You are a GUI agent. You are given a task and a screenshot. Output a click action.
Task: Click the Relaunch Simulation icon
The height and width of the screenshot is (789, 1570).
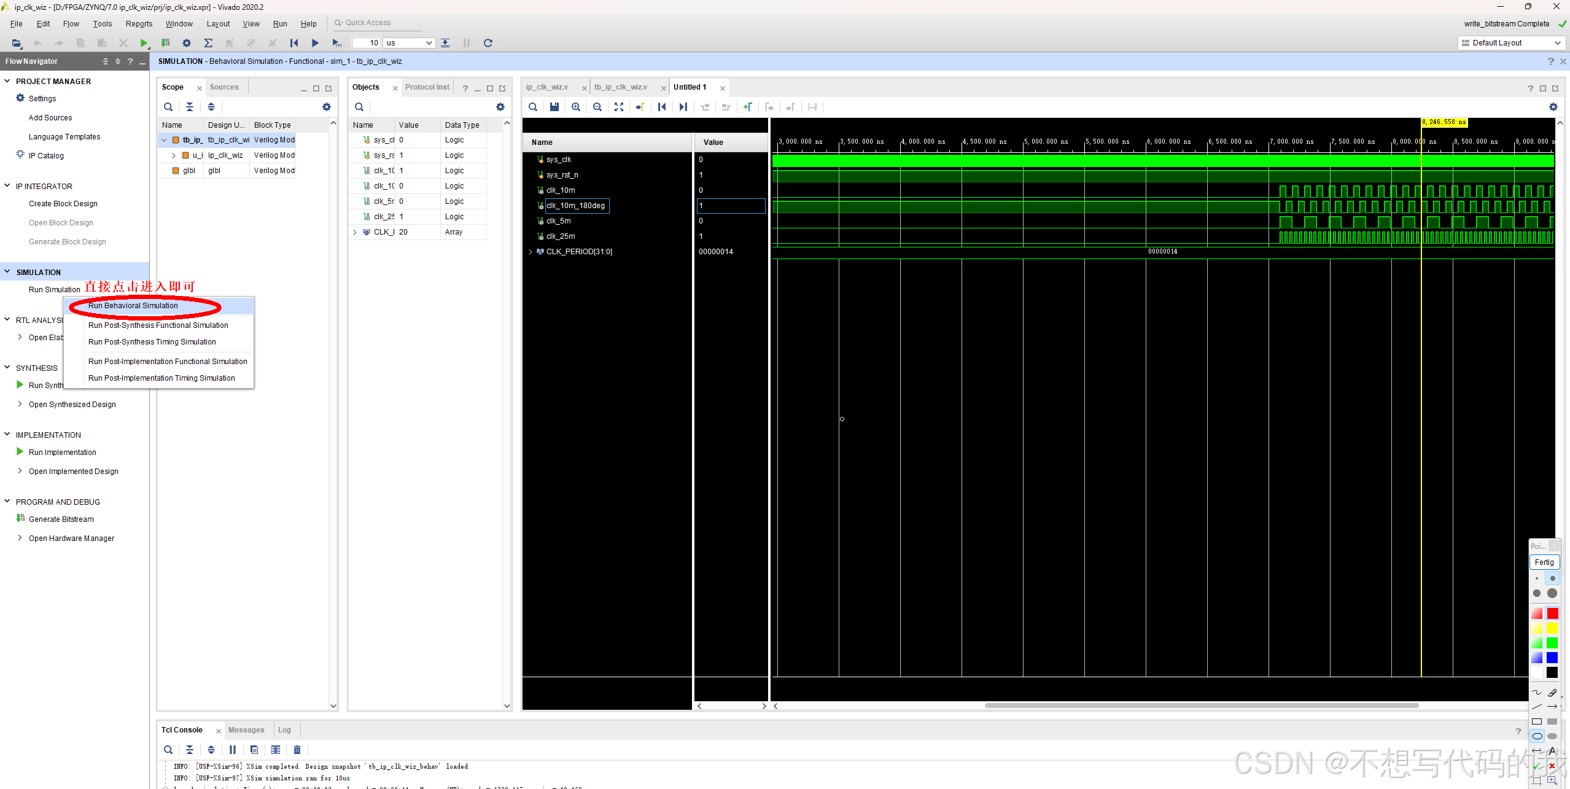pyautogui.click(x=488, y=43)
